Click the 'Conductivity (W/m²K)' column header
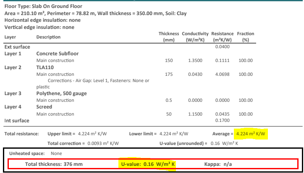The image size is (304, 173). pos(195,37)
